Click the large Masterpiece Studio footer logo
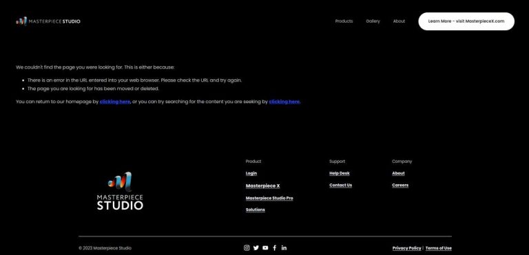Viewport: 529px width, 255px height. pyautogui.click(x=120, y=191)
